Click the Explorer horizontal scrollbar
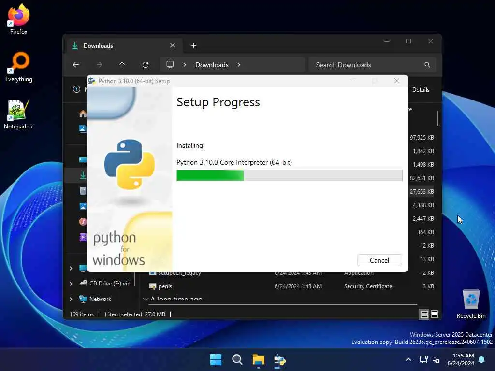Screen dimensions: 495x371 click(x=283, y=305)
